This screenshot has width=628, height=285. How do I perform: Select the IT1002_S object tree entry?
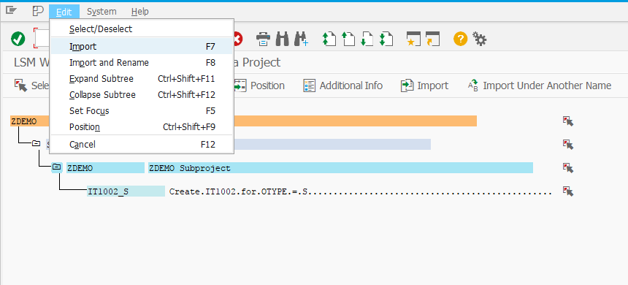(x=126, y=191)
